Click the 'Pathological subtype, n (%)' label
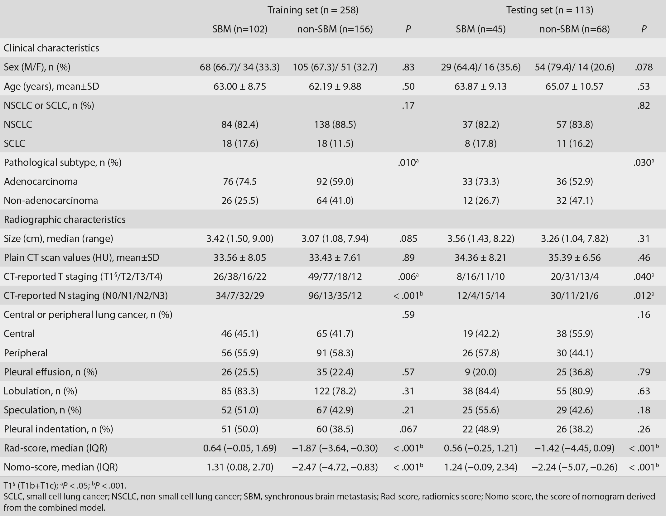Viewport: 666px width, 516px height. pyautogui.click(x=63, y=162)
